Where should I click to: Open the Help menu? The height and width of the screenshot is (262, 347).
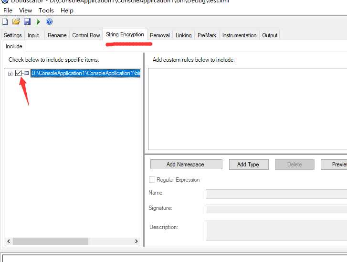(x=67, y=11)
